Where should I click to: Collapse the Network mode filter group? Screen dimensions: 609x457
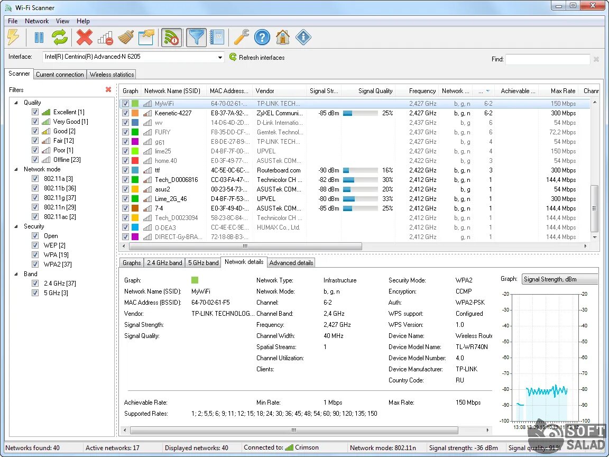click(16, 169)
